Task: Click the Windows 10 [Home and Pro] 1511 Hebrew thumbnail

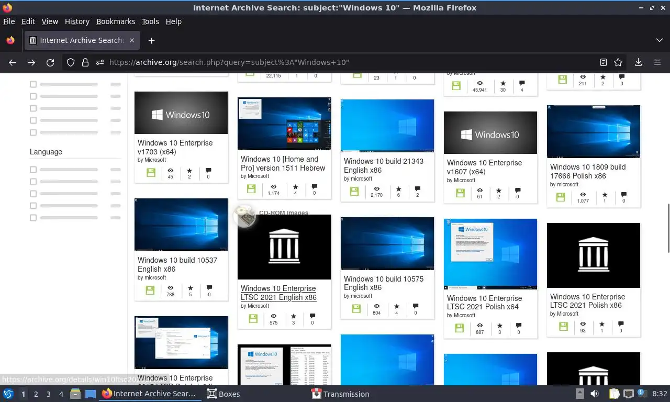Action: point(284,124)
